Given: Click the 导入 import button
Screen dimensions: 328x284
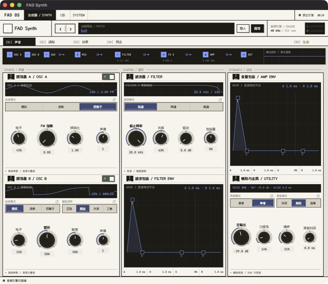Looking at the screenshot, I should pos(243,28).
